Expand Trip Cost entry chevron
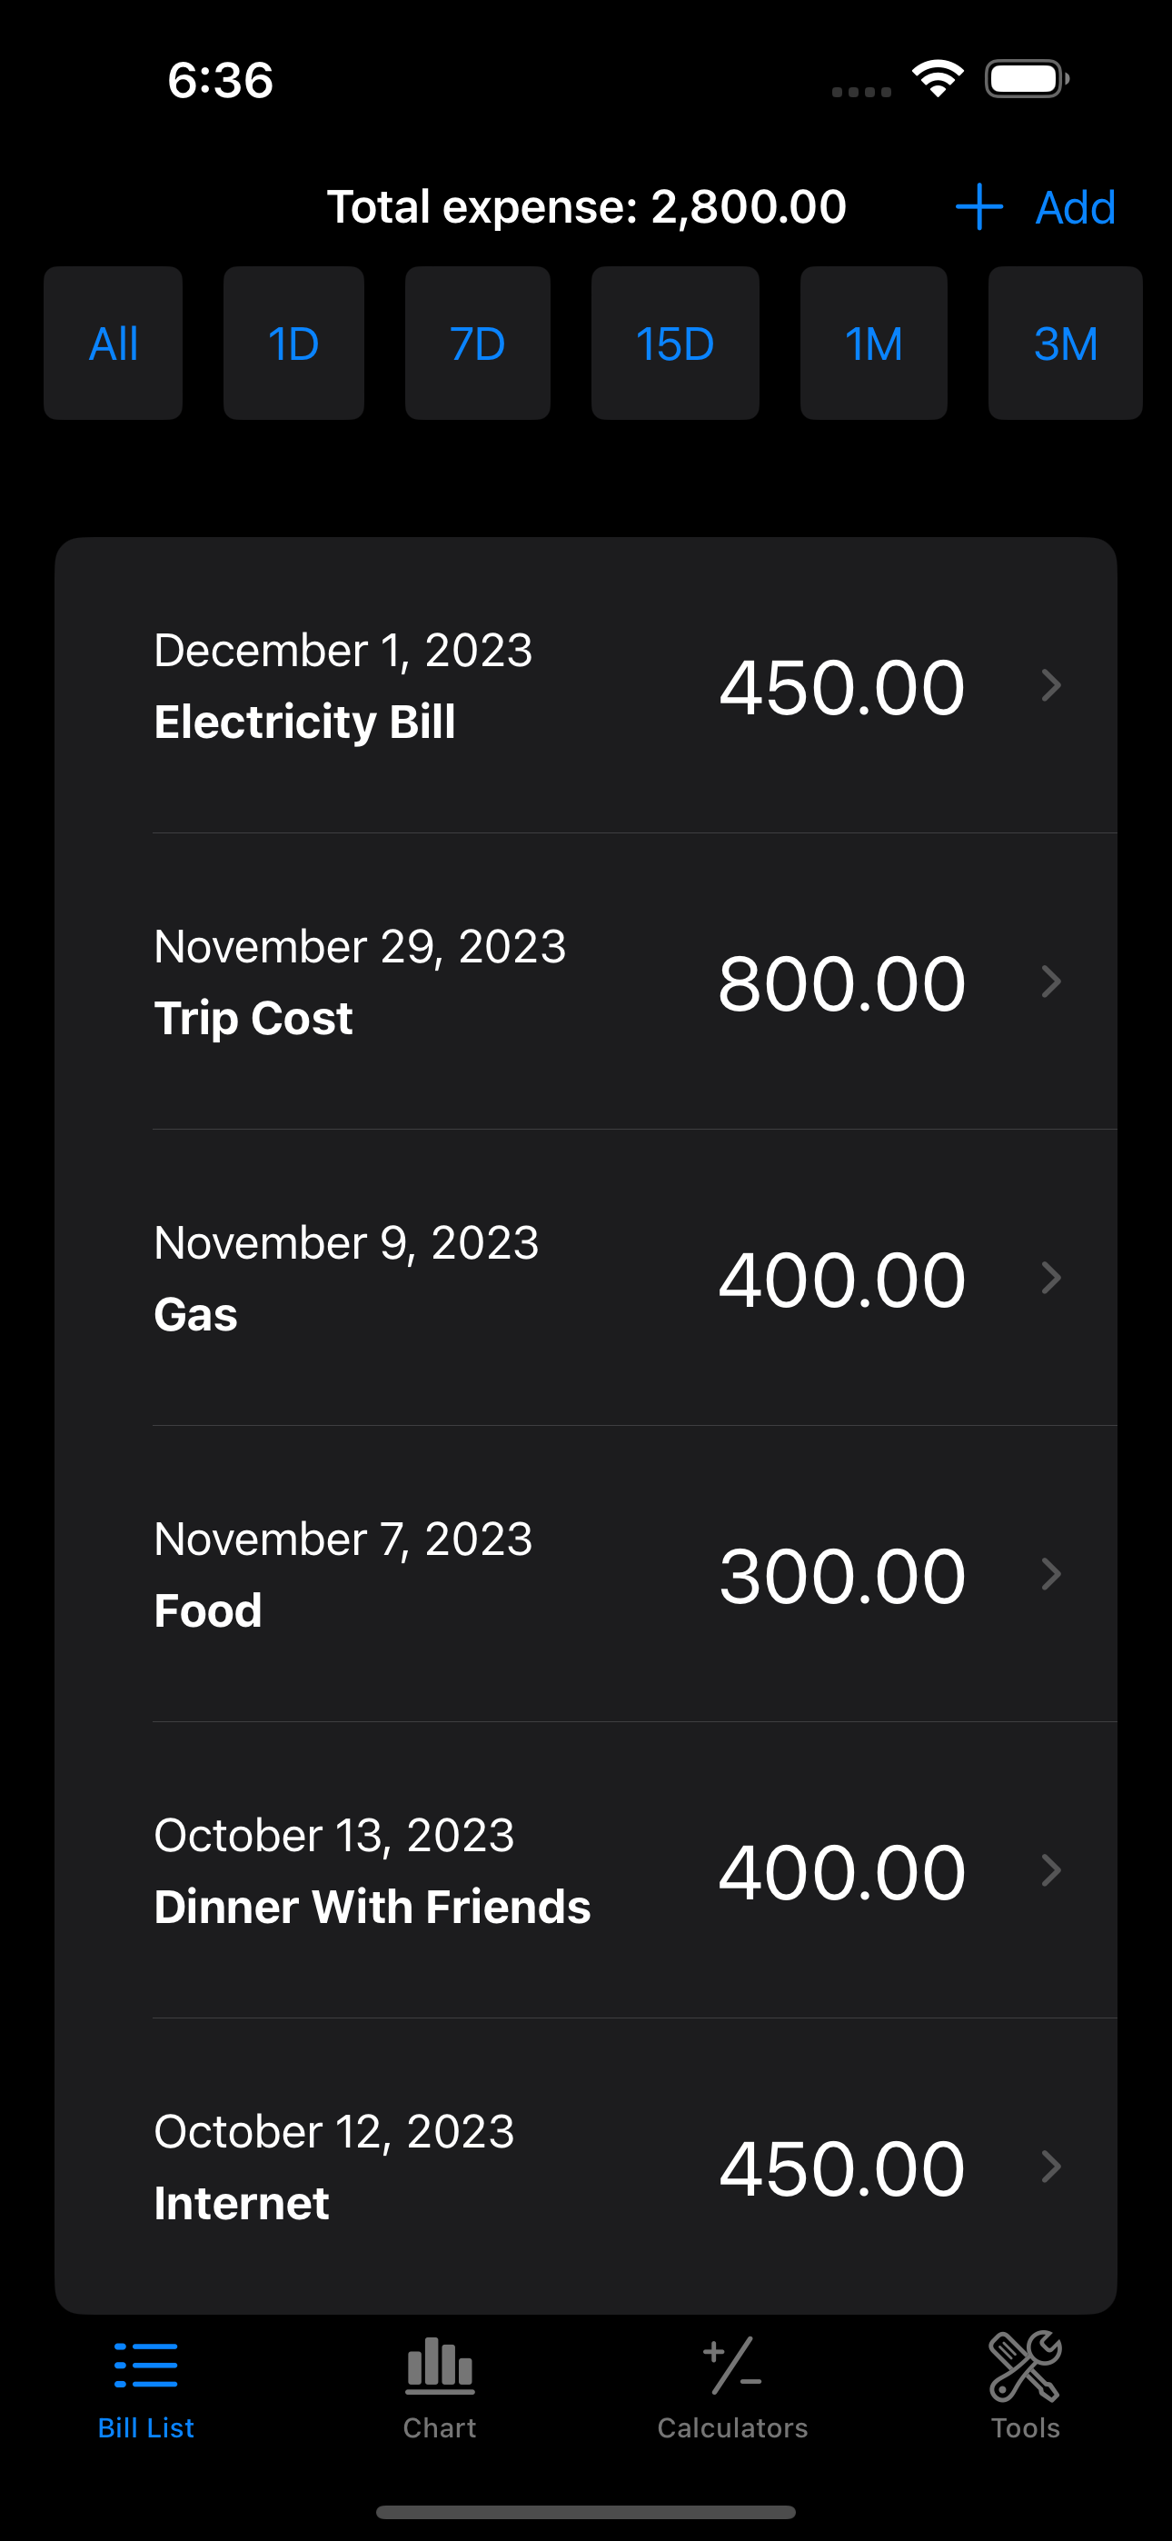Image resolution: width=1172 pixels, height=2541 pixels. [x=1050, y=982]
